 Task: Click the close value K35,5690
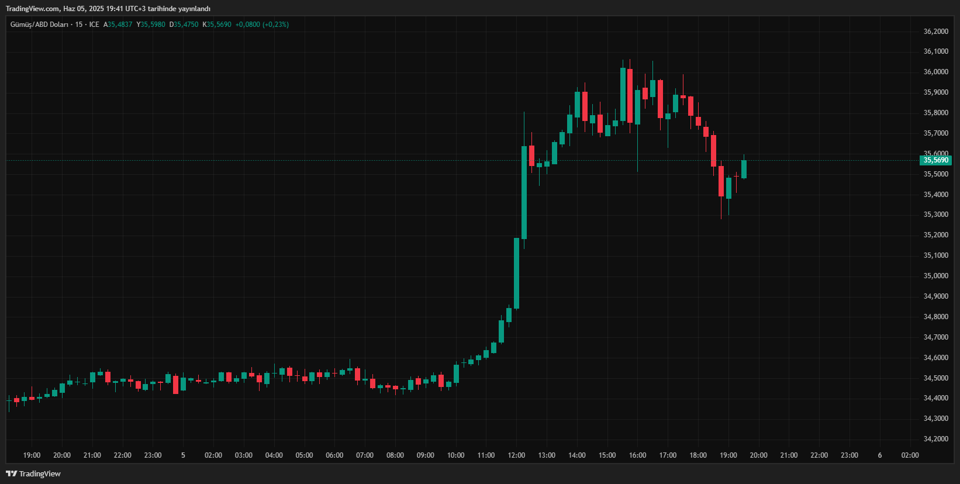(217, 25)
